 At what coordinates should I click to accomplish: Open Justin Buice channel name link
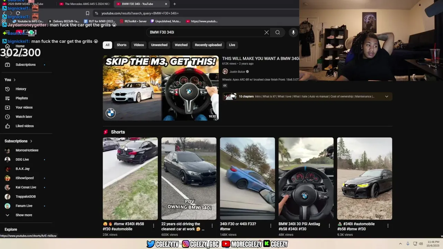tap(237, 72)
